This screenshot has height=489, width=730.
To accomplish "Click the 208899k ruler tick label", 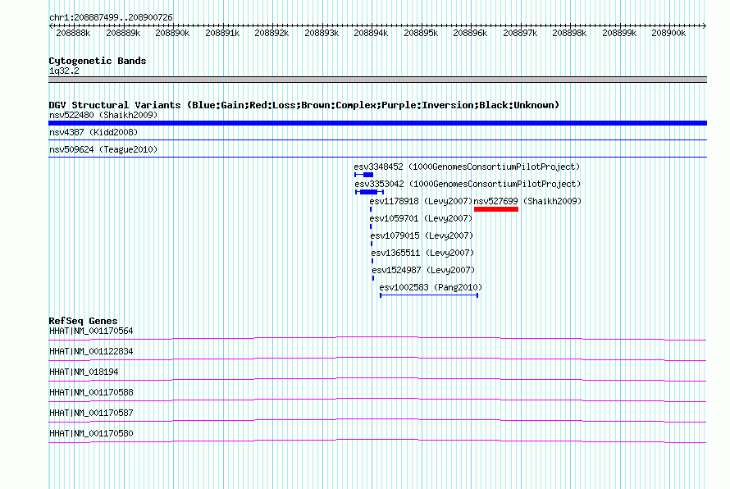I will coord(618,33).
